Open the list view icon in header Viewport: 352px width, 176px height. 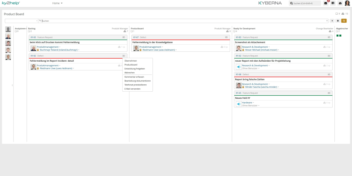[x=333, y=3]
